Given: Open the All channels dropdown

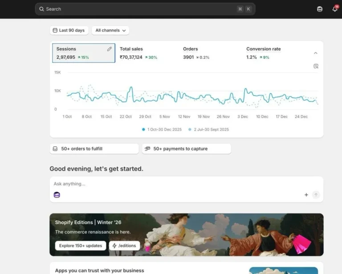Looking at the screenshot, I should coord(110,30).
